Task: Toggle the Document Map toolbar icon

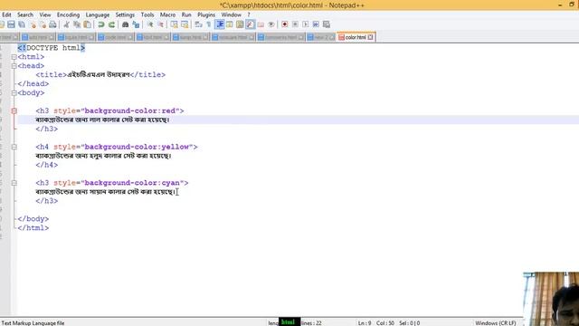Action: click(240, 24)
